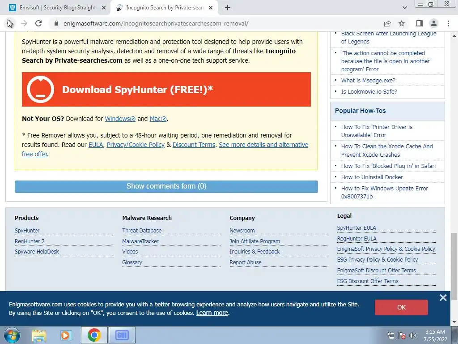The height and width of the screenshot is (344, 458).
Task: Open Chrome three-dot menu
Action: (448, 23)
